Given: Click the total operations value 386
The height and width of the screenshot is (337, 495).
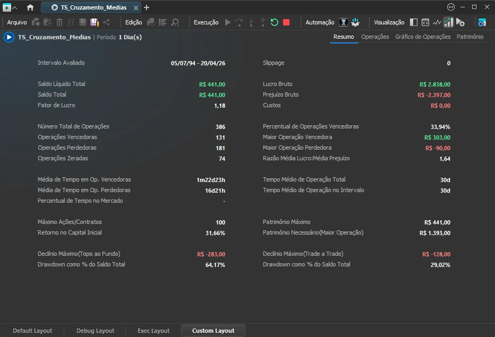Looking at the screenshot, I should pyautogui.click(x=220, y=127).
